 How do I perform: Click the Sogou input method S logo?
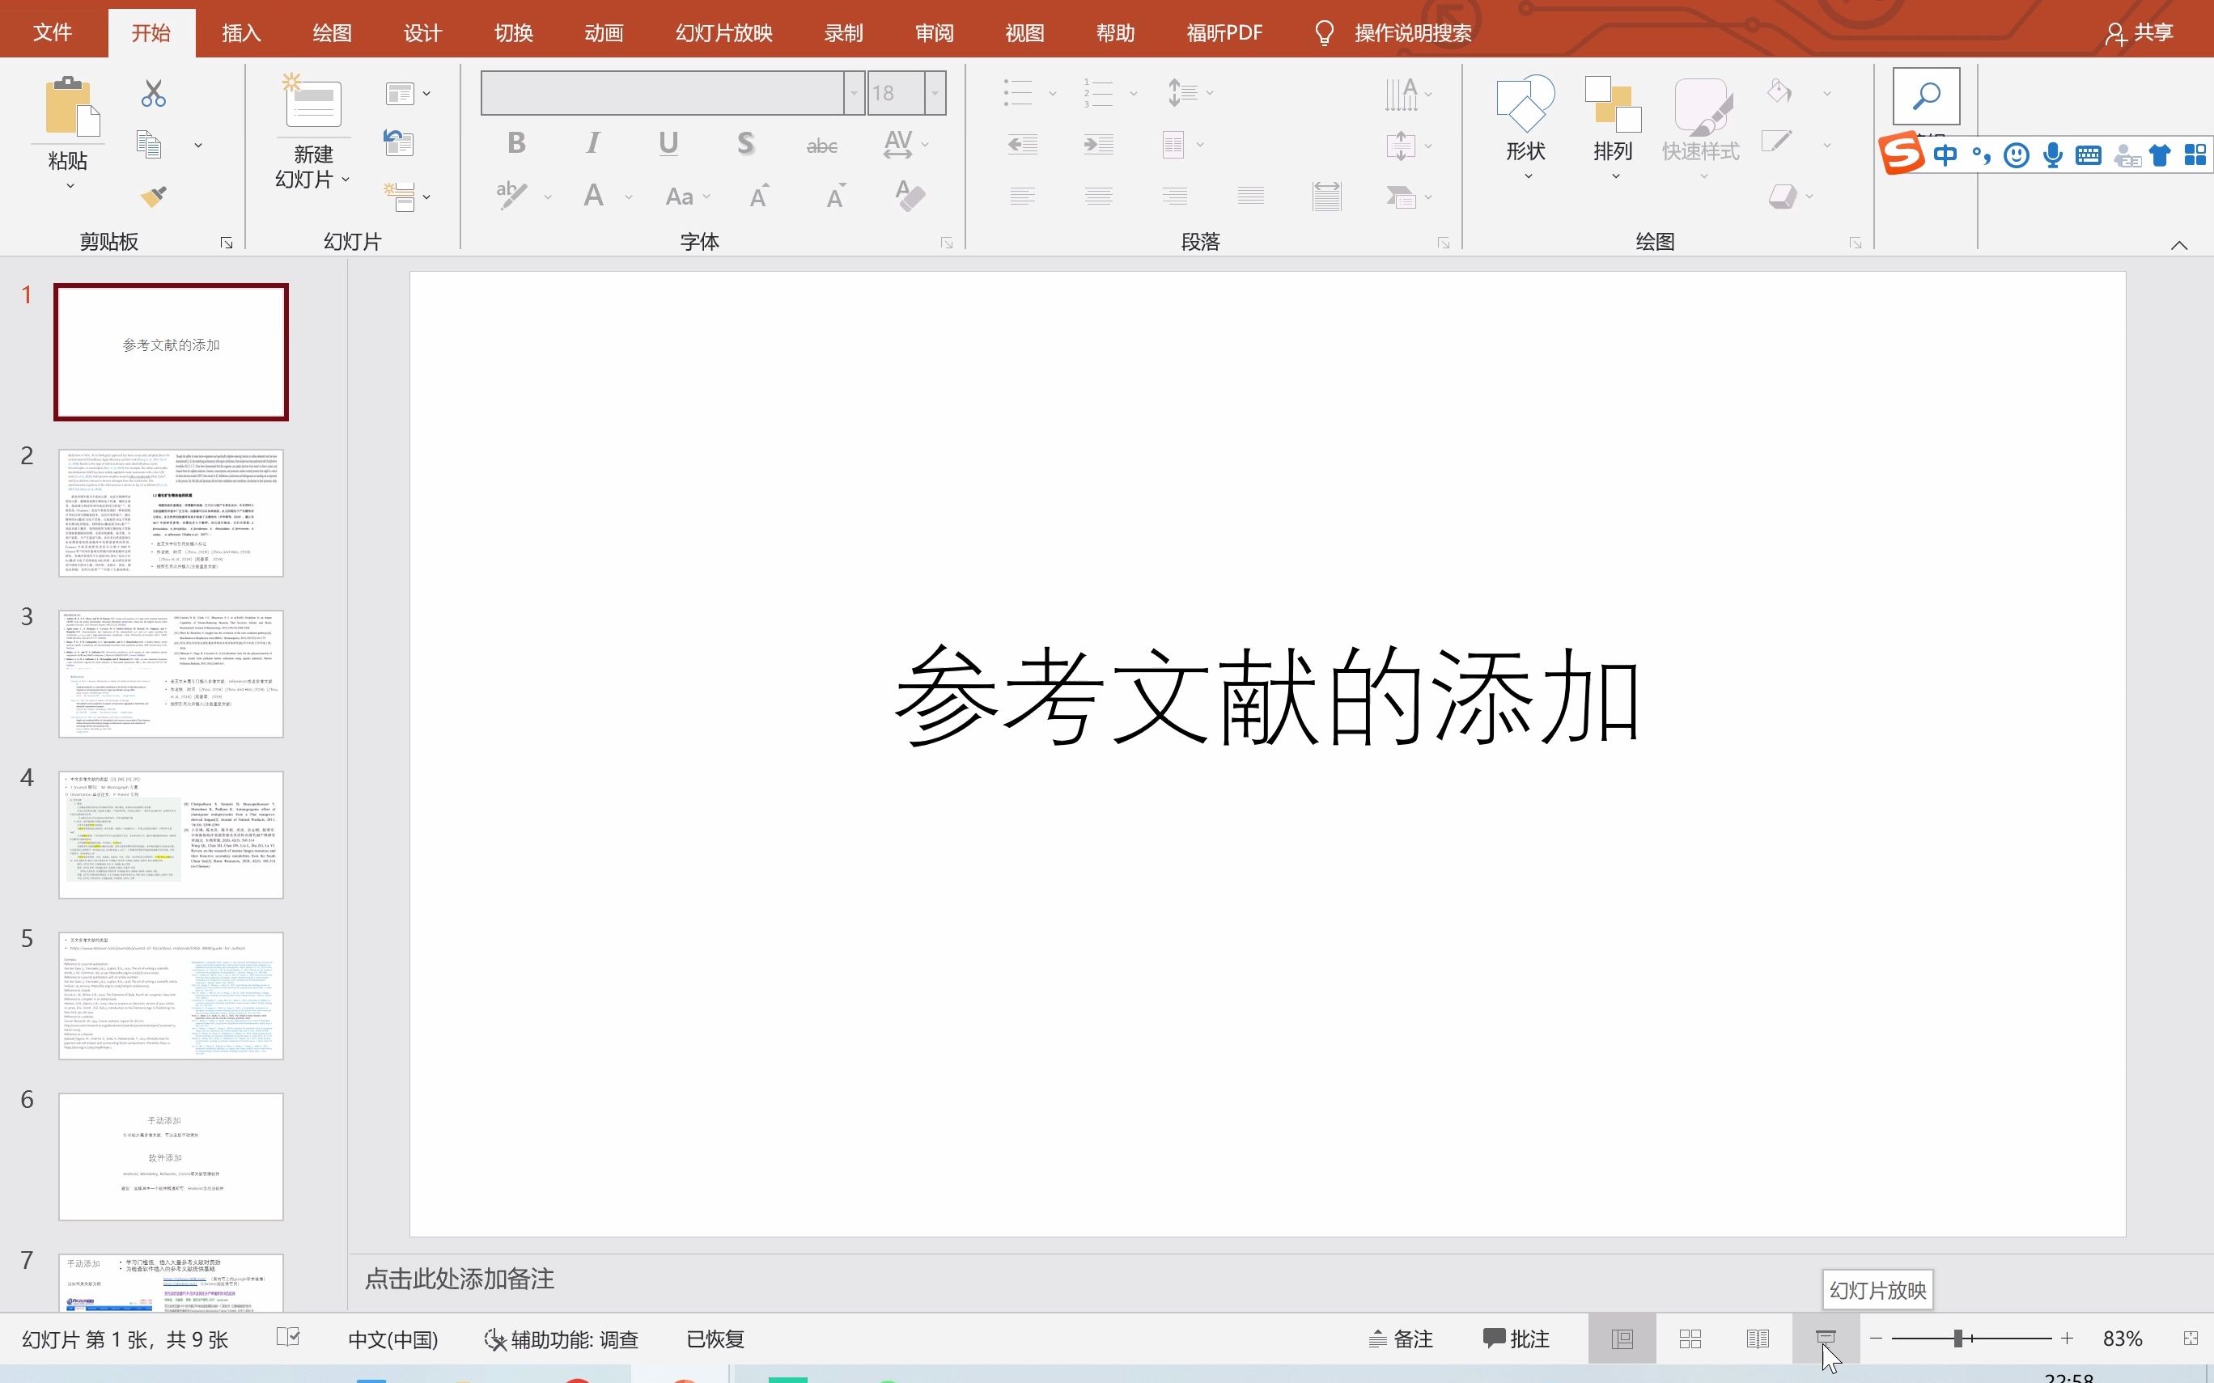[1901, 154]
